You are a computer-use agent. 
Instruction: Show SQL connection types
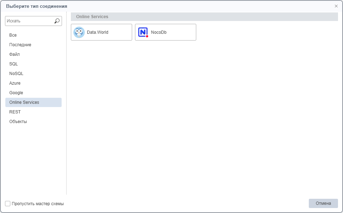pos(14,64)
